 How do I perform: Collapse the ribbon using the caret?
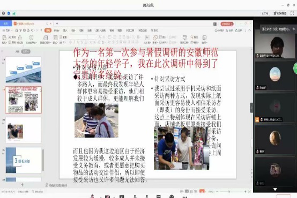[250, 31]
